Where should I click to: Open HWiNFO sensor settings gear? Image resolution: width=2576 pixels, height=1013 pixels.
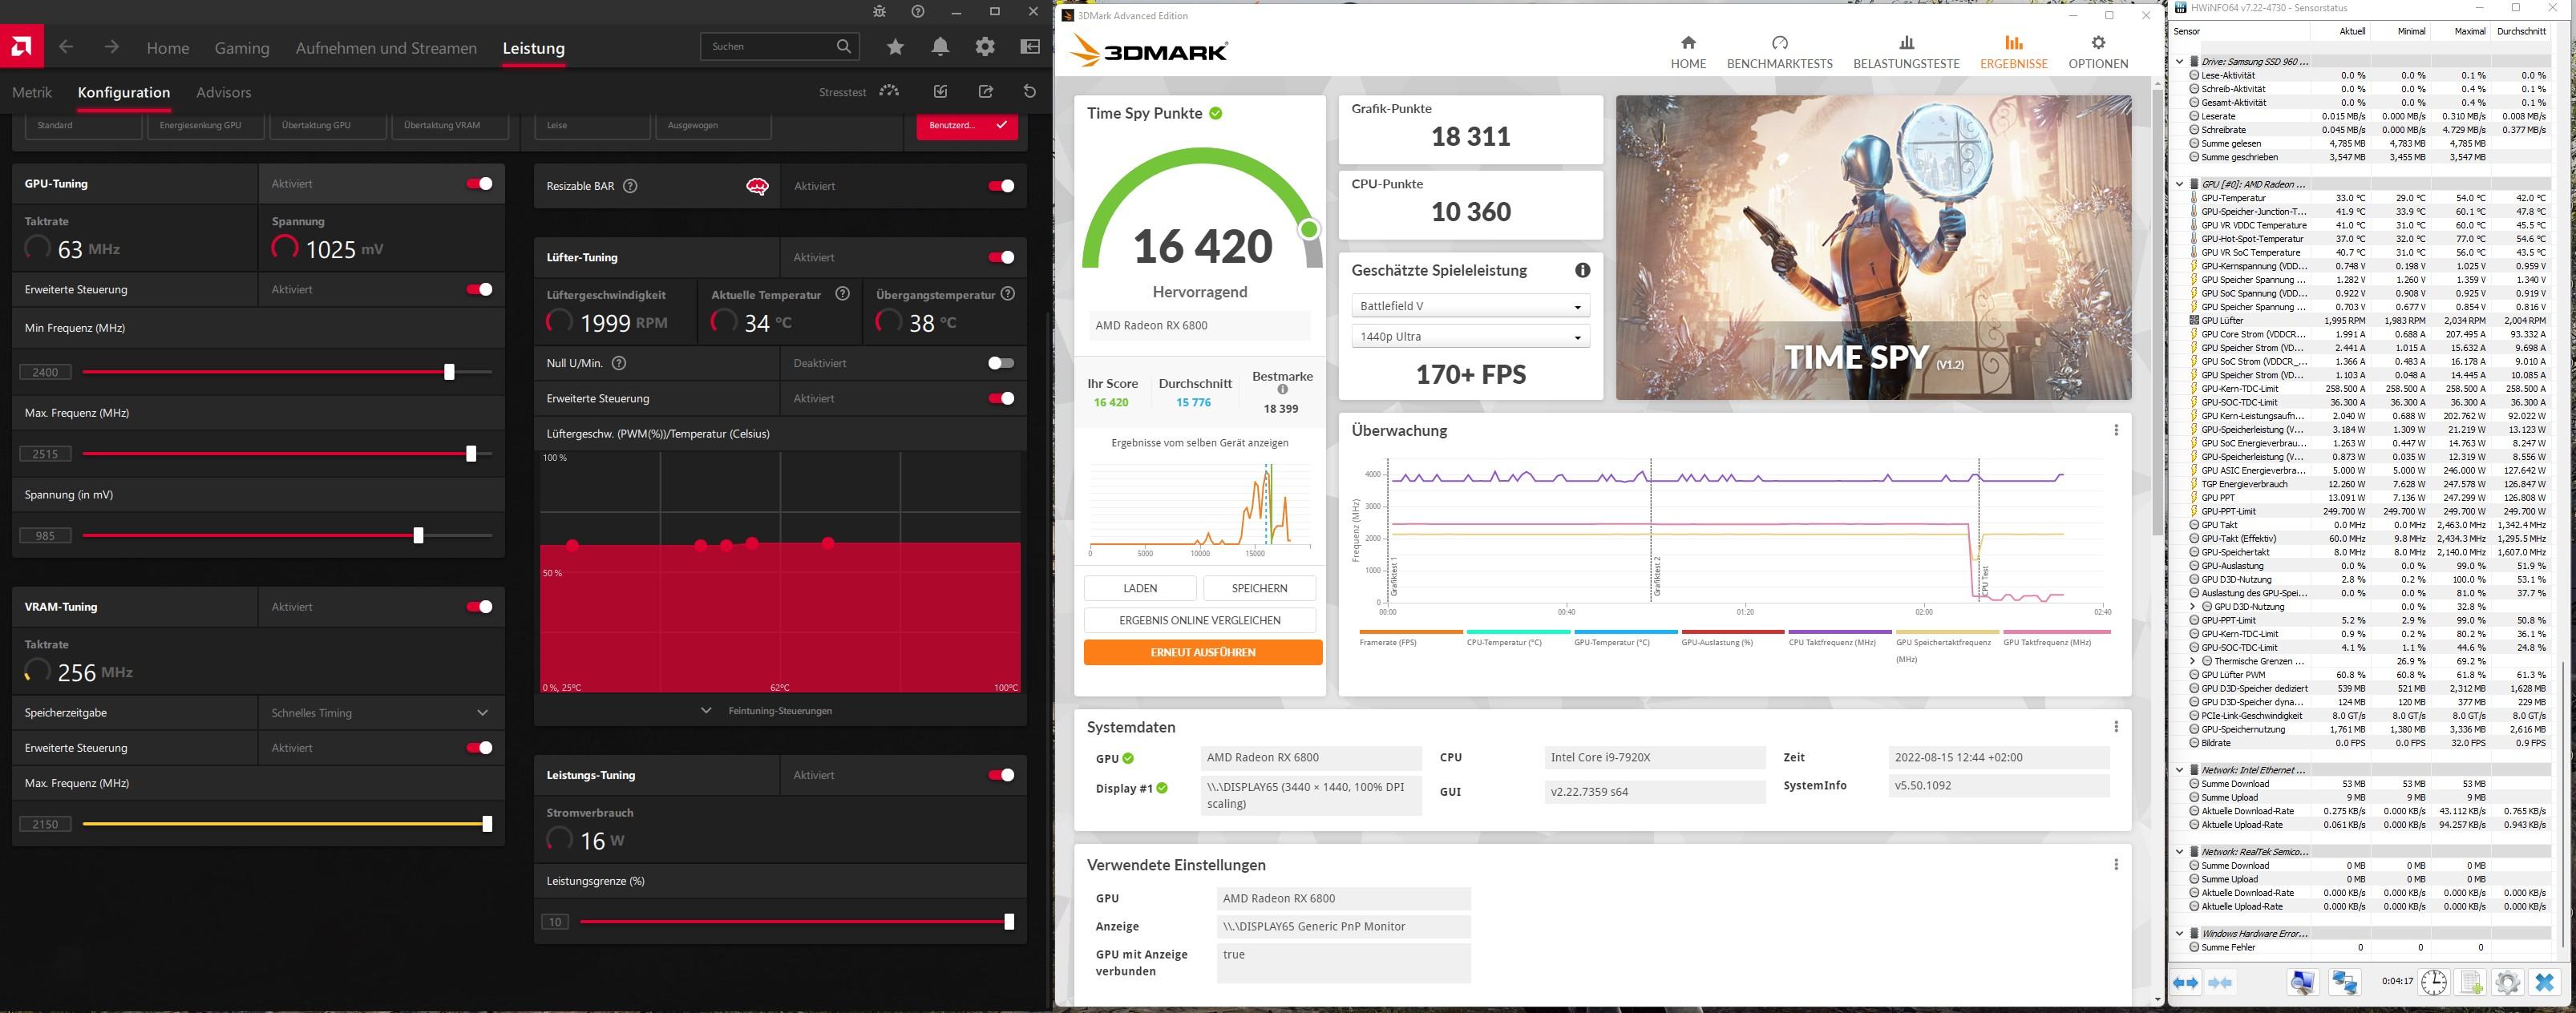click(2507, 983)
